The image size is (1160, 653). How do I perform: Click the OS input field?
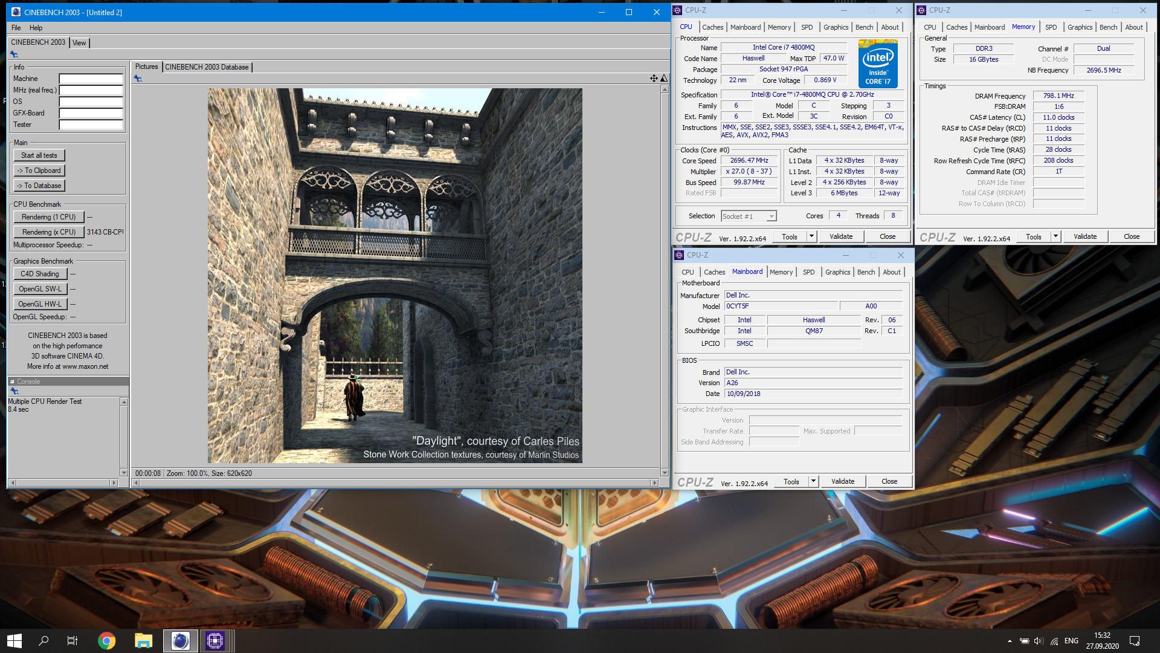[x=91, y=102]
